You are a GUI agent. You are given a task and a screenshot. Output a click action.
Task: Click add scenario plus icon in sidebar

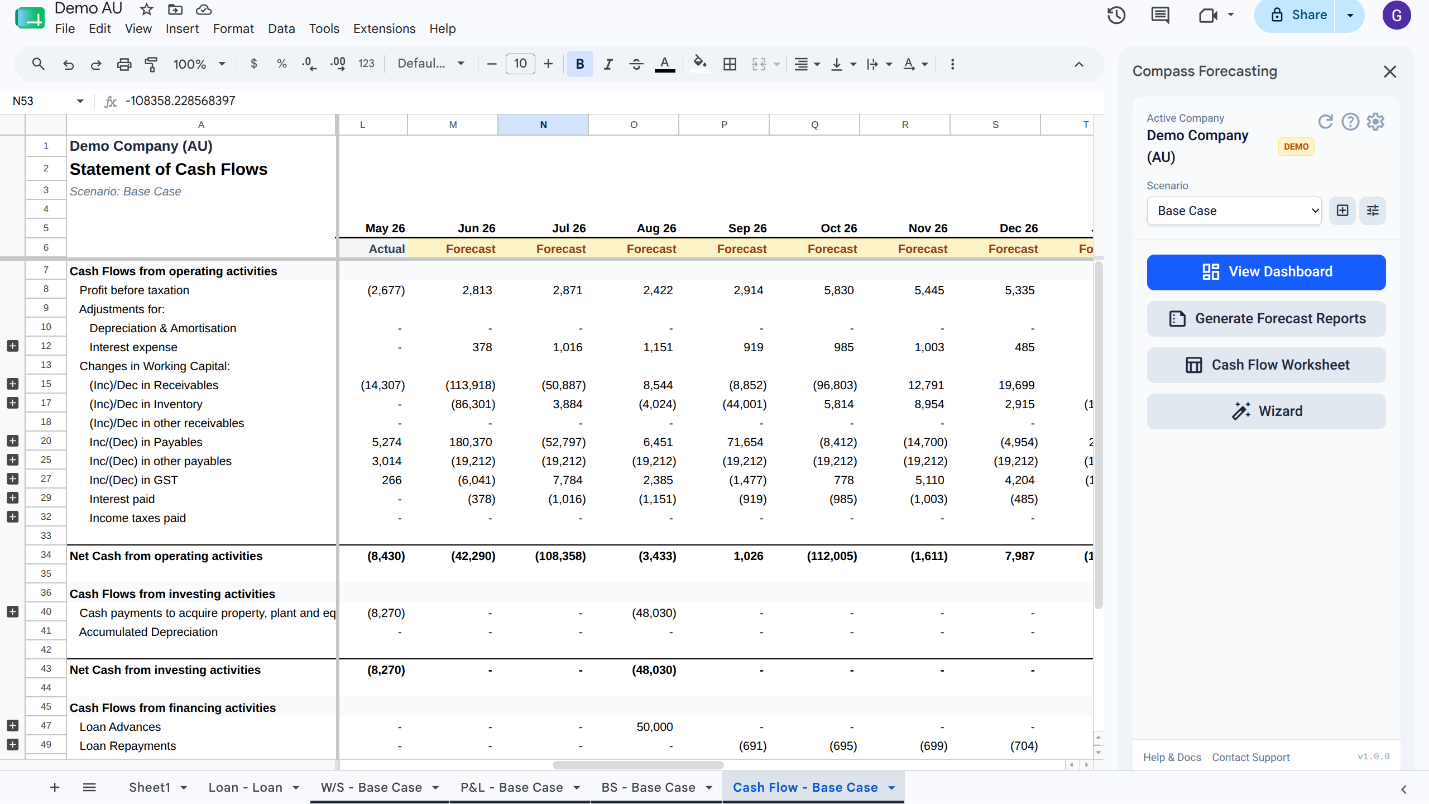1342,210
